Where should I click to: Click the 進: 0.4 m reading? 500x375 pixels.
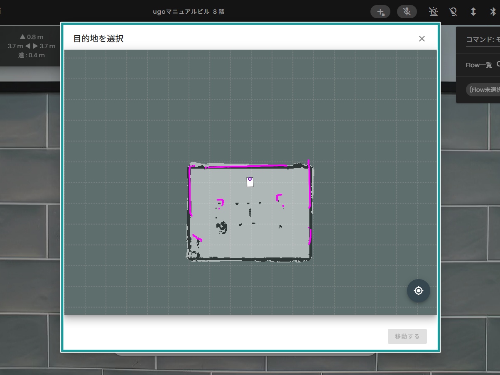point(32,55)
